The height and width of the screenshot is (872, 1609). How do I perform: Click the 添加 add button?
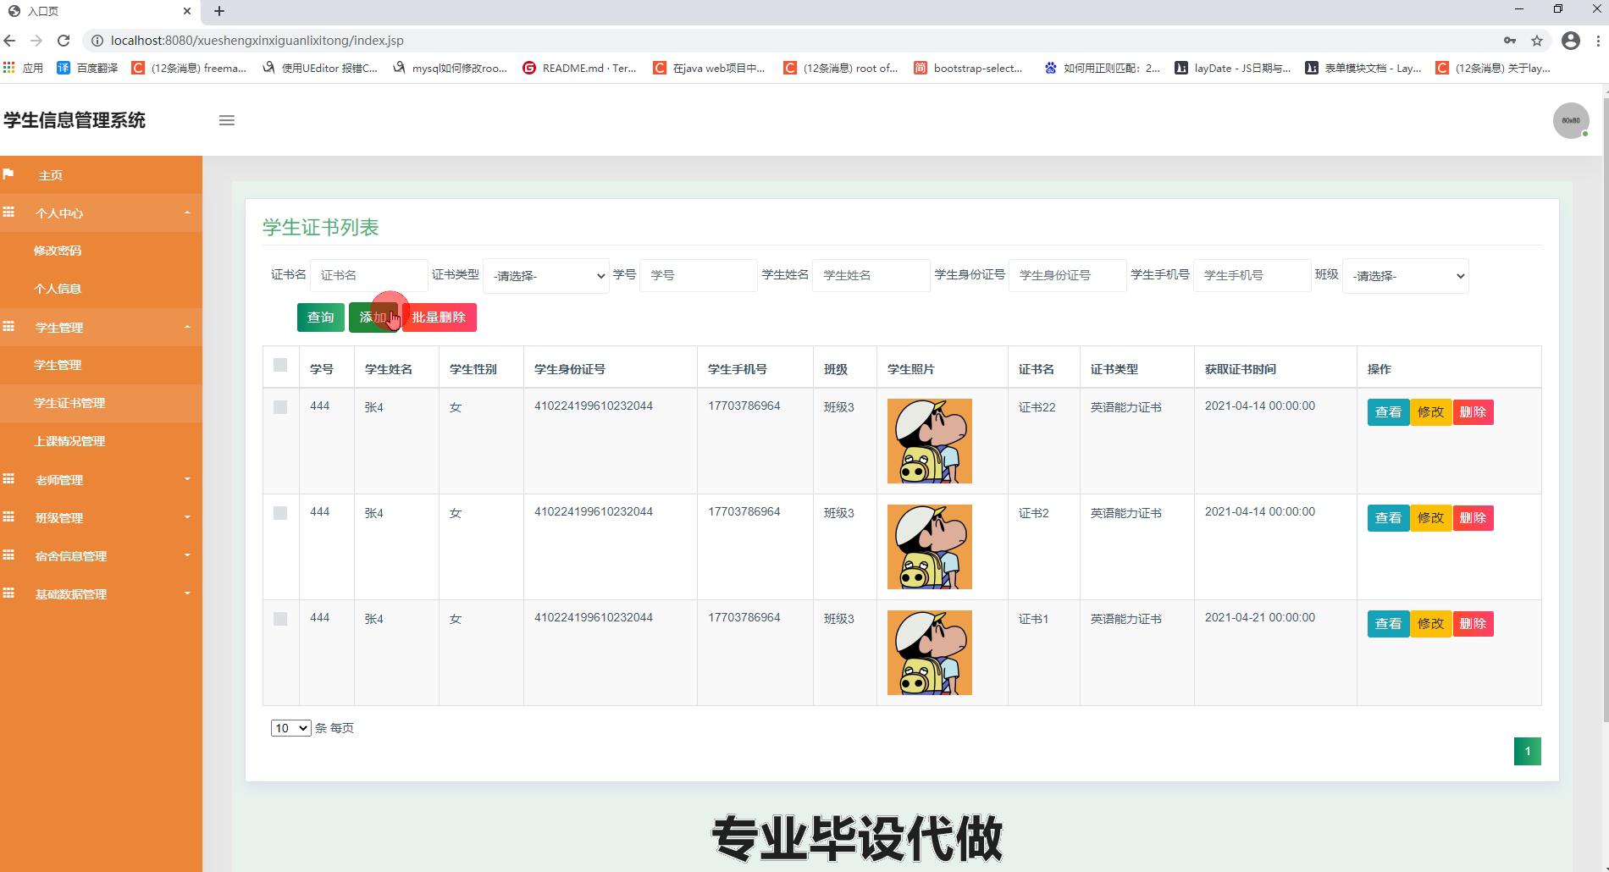pyautogui.click(x=373, y=317)
